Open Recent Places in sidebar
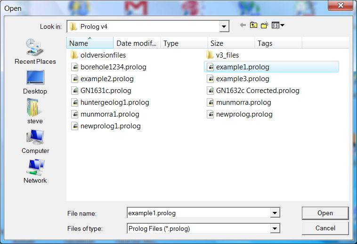 pos(35,52)
